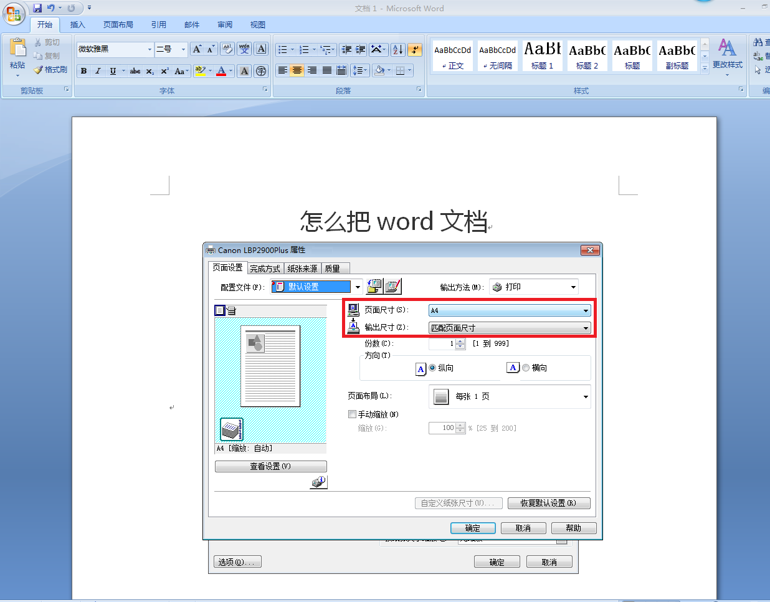Viewport: 770px width, 602px height.
Task: Enable 手动缩放 checkbox
Action: pyautogui.click(x=353, y=414)
